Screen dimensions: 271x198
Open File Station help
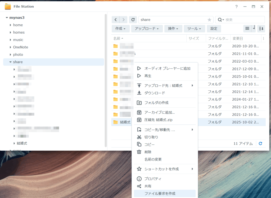[x=236, y=6]
